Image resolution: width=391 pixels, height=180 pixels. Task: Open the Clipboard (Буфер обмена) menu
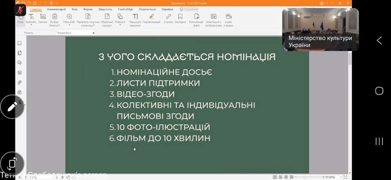click(x=54, y=20)
